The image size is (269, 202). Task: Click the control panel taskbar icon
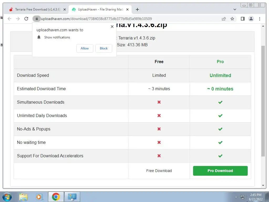(72, 197)
